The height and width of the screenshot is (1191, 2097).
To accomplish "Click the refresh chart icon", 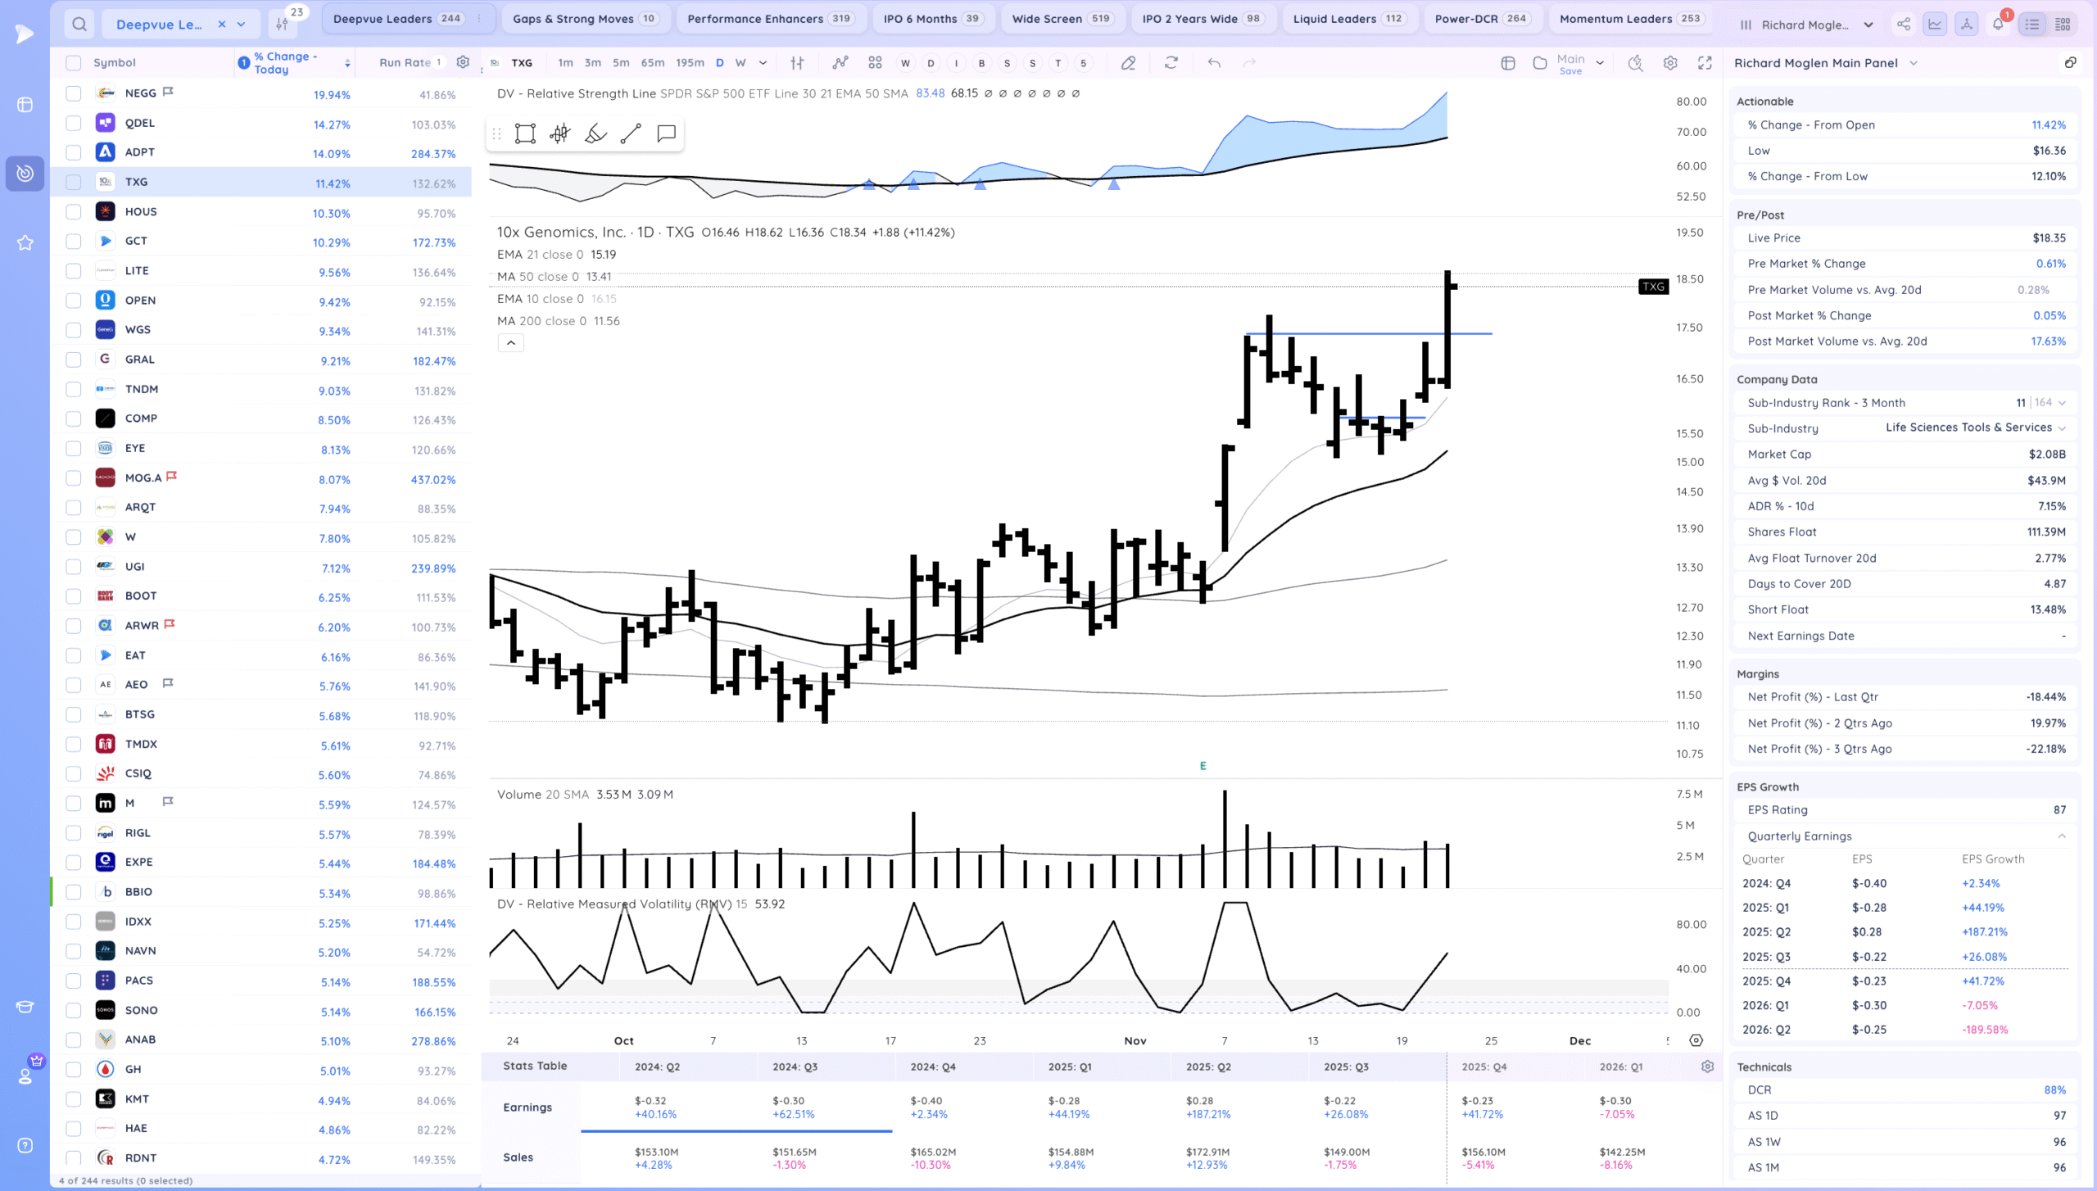I will (1171, 63).
